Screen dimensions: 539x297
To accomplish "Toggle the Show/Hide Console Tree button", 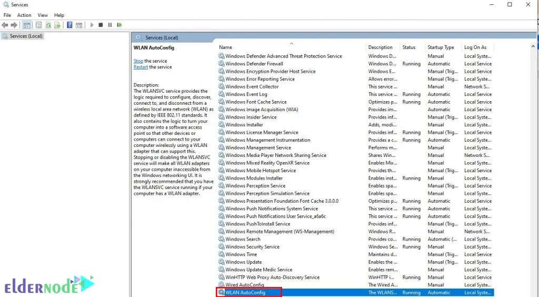I will coord(26,25).
